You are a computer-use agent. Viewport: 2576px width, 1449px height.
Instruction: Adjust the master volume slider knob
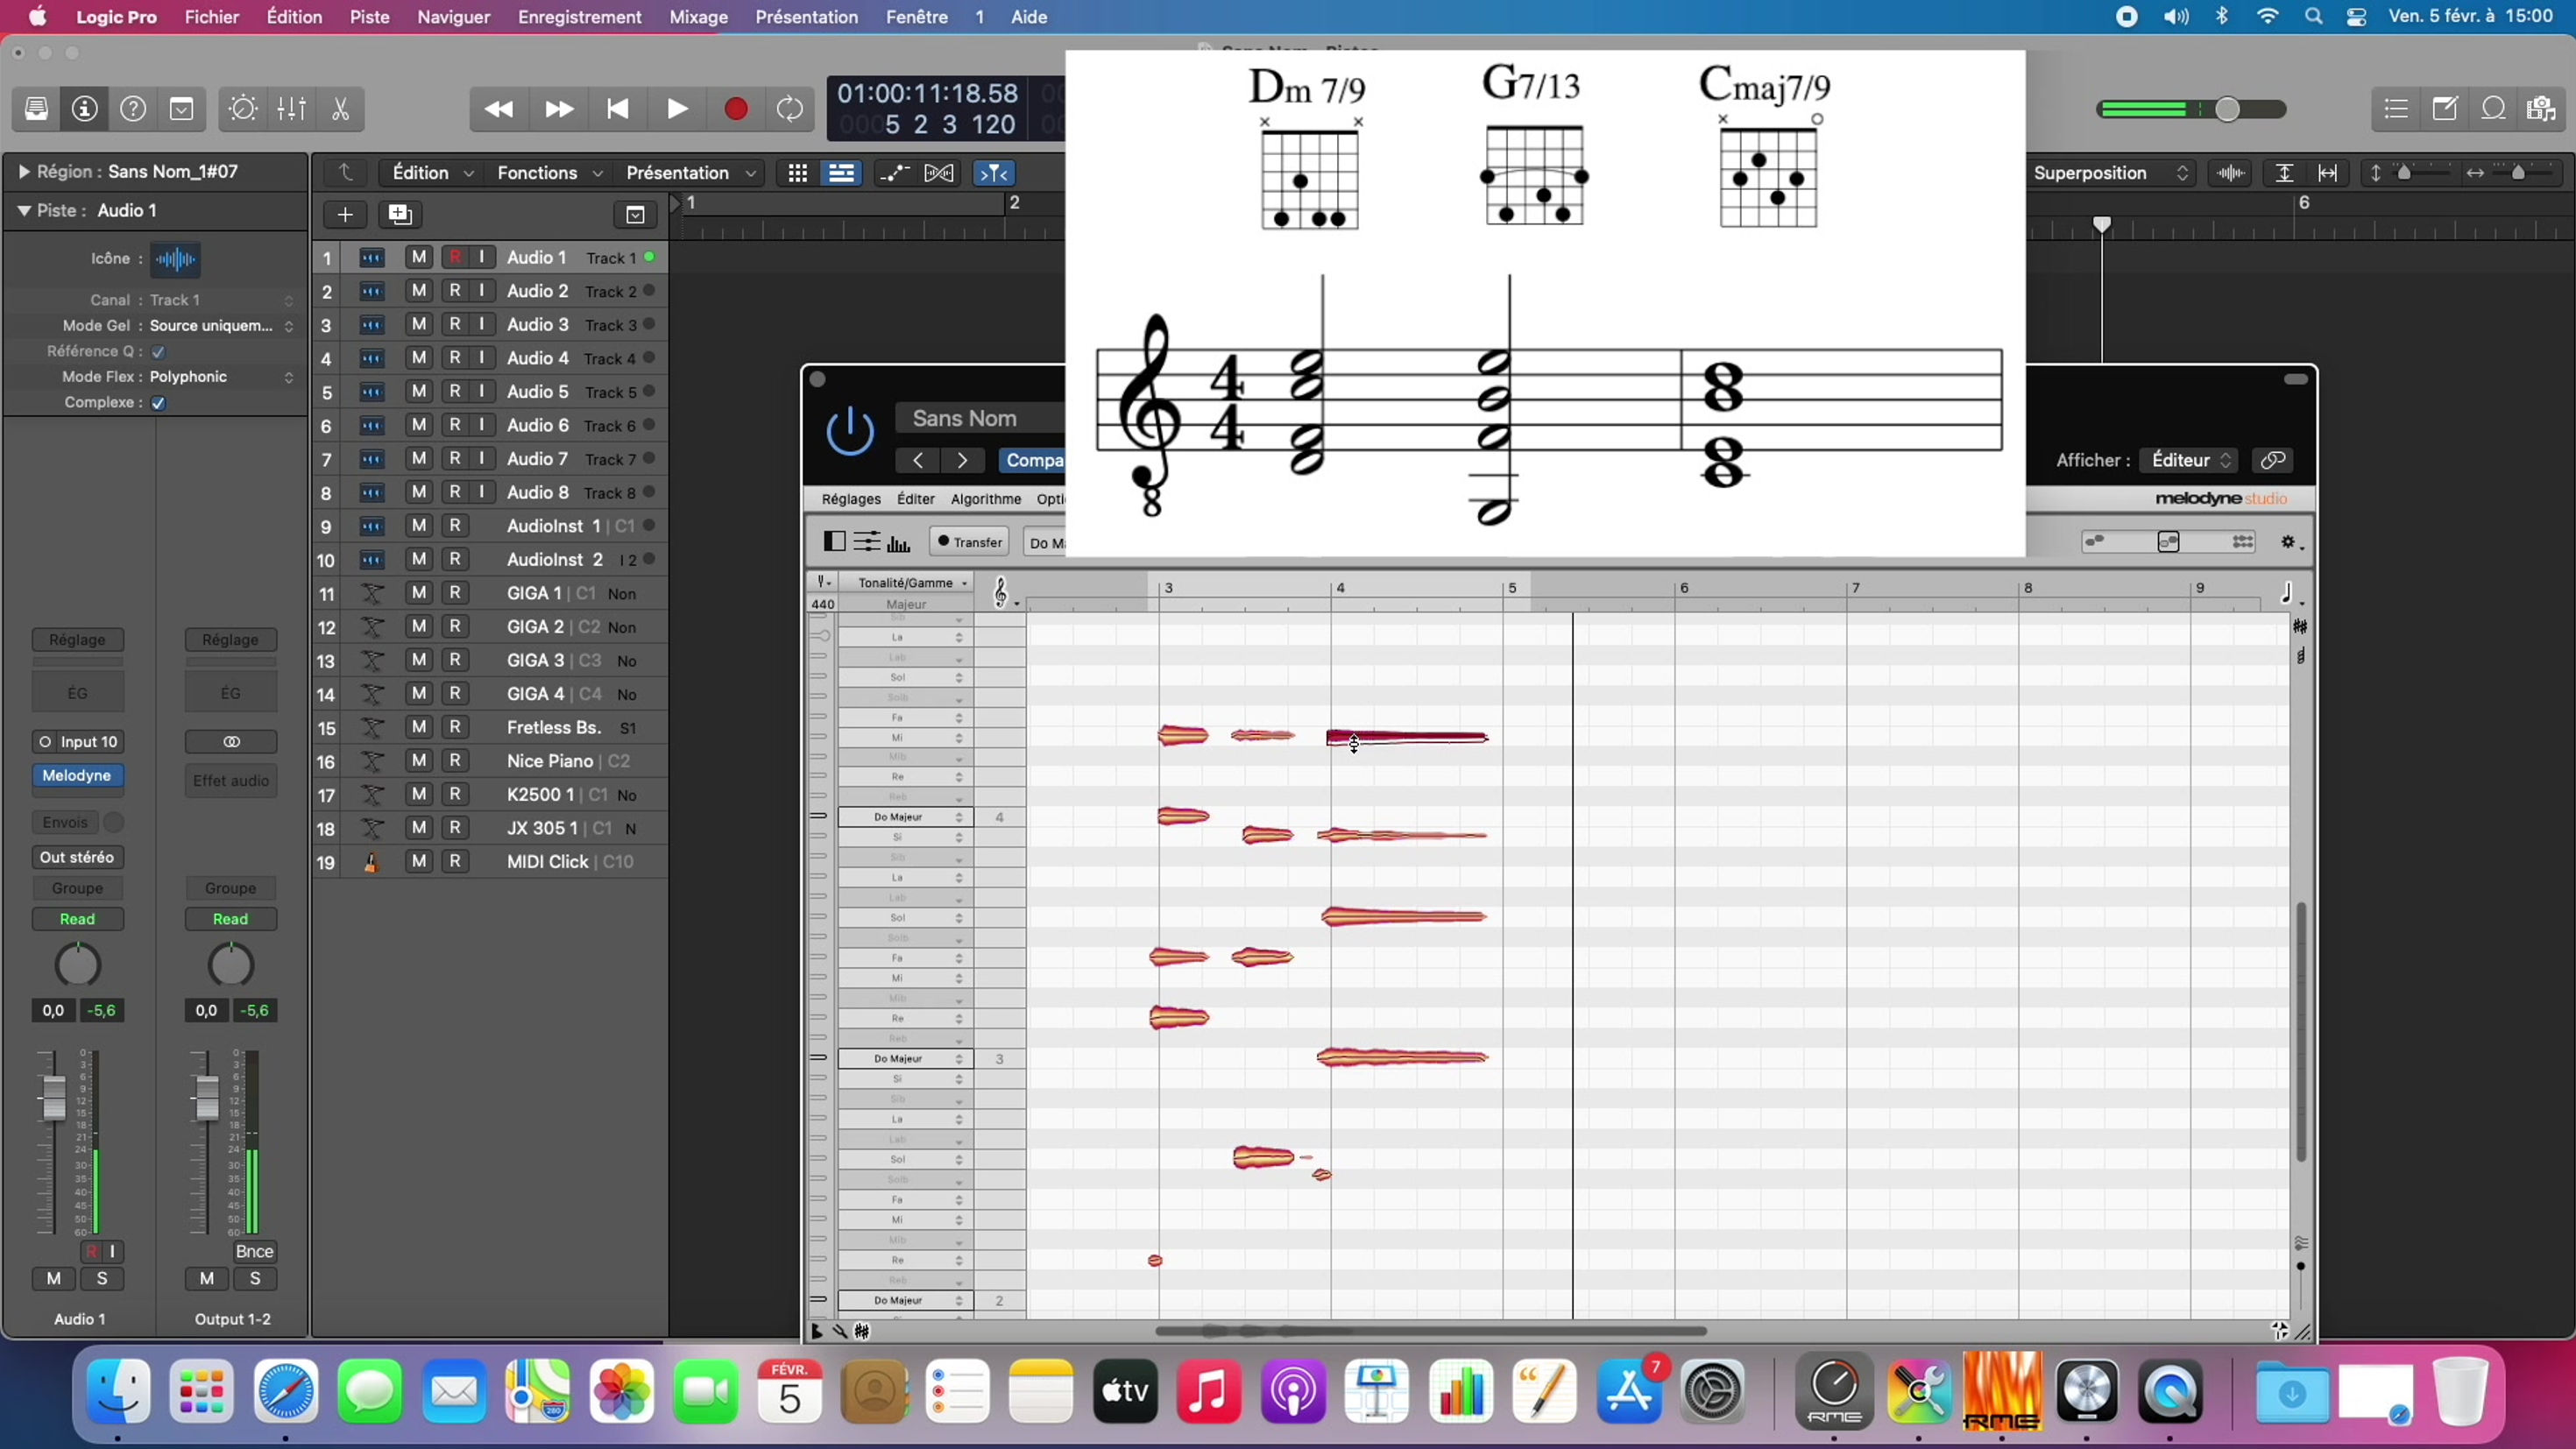(x=2226, y=109)
